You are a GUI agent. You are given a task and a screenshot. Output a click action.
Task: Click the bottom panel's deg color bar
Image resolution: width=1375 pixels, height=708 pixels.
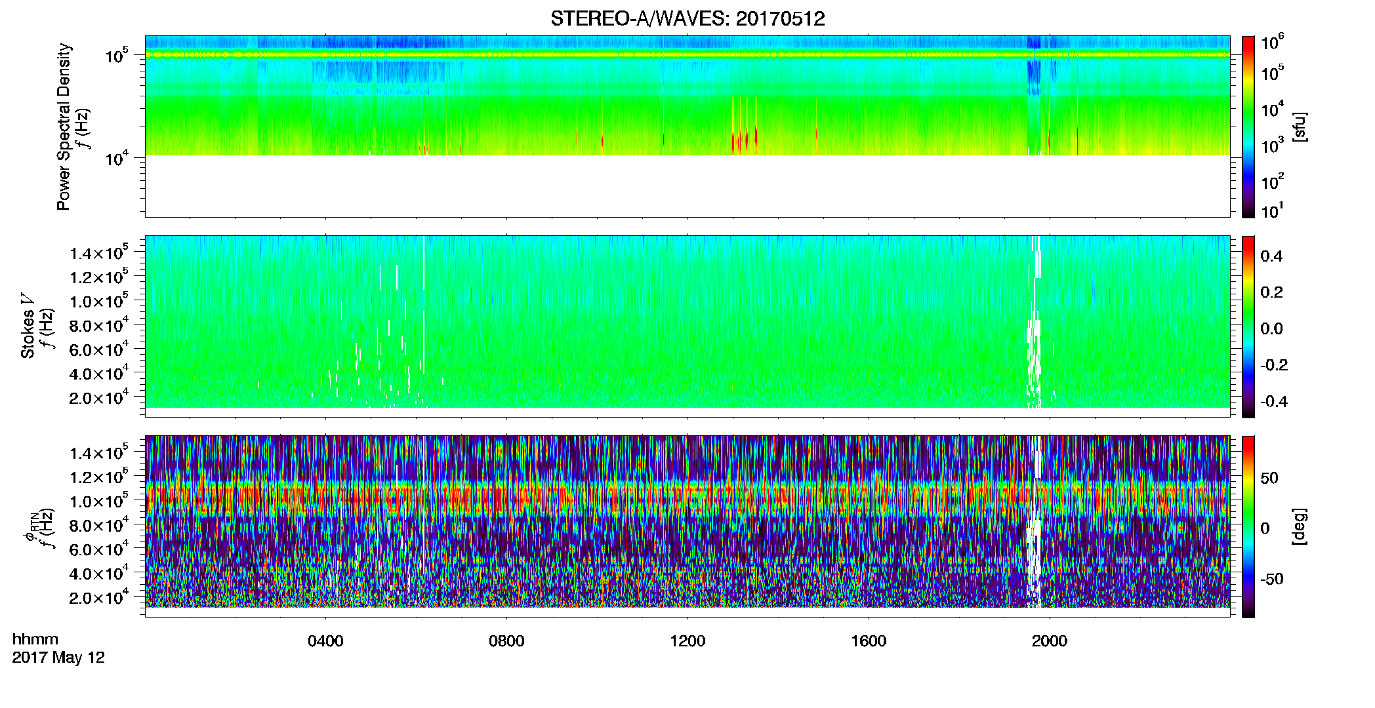pyautogui.click(x=1248, y=526)
